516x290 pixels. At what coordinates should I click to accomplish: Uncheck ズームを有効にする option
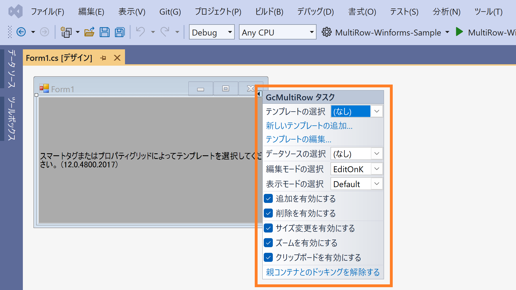click(268, 243)
